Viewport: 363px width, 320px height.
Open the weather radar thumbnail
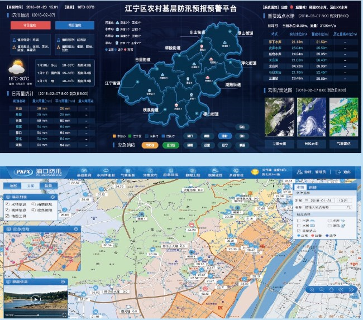[x=343, y=117]
